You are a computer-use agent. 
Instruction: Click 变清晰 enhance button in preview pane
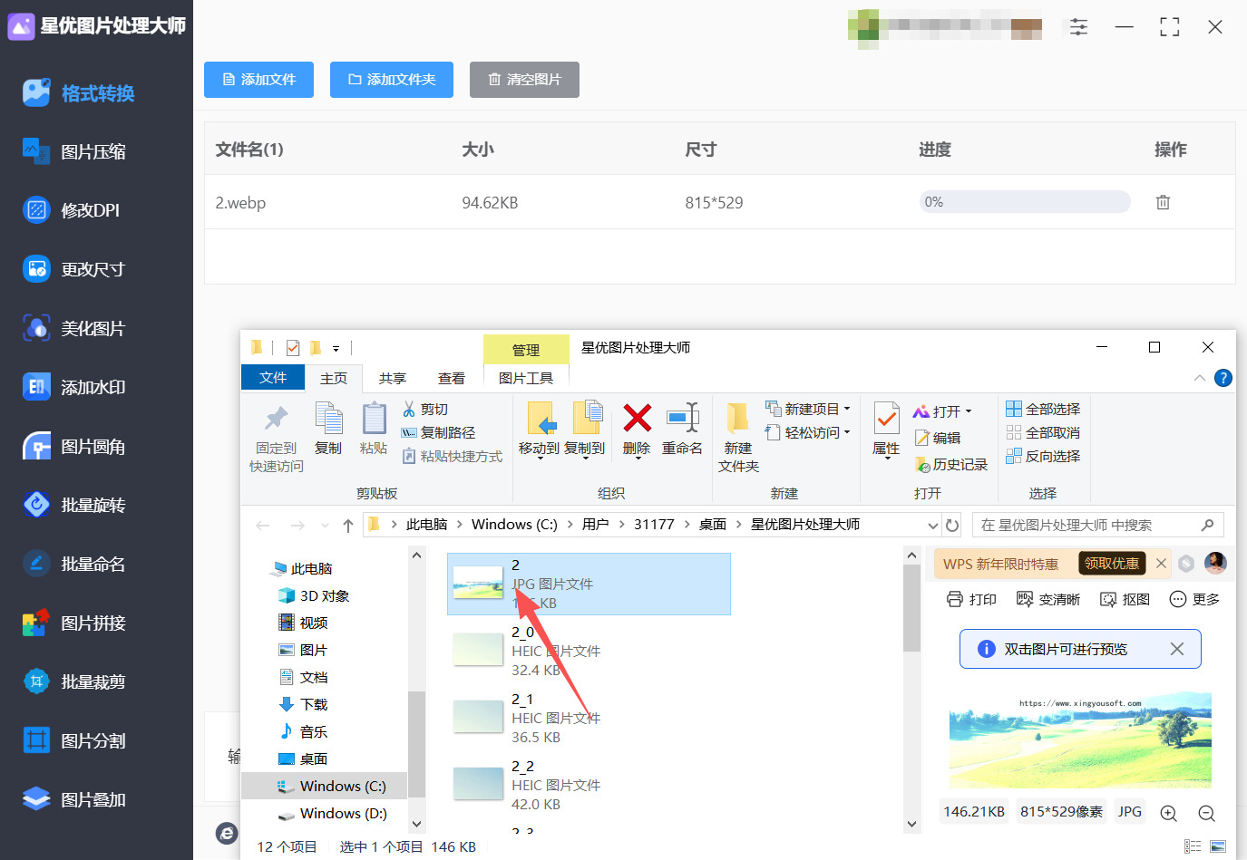pyautogui.click(x=1048, y=599)
